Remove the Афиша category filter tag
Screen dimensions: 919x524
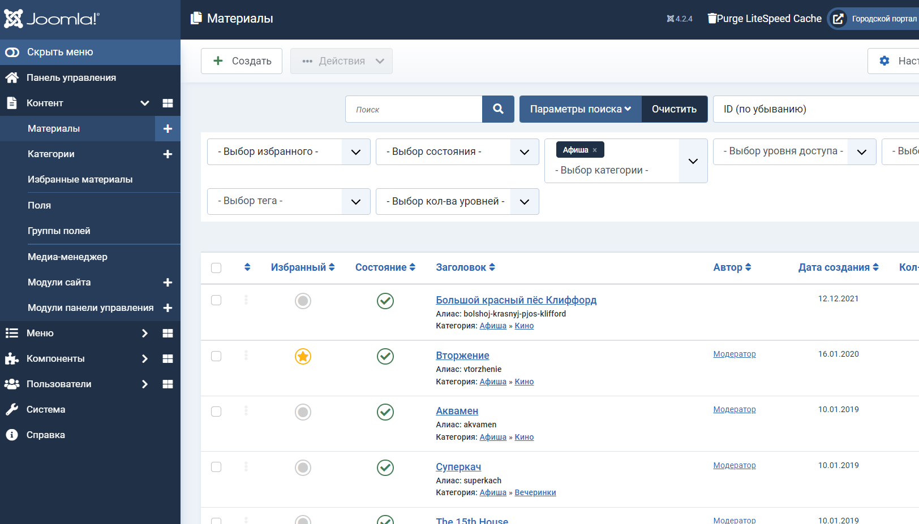(x=595, y=150)
